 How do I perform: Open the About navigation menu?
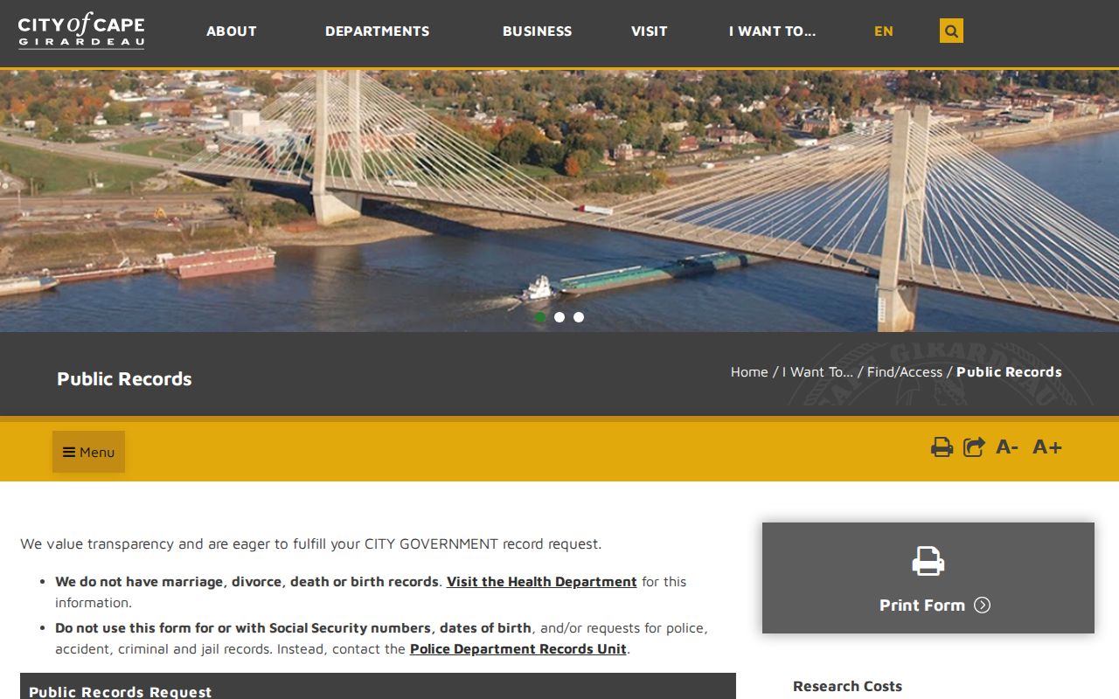pyautogui.click(x=232, y=31)
